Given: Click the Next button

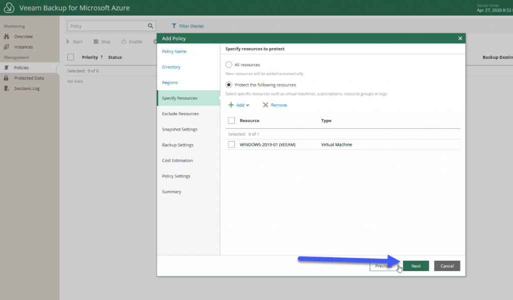Looking at the screenshot, I should tap(416, 265).
